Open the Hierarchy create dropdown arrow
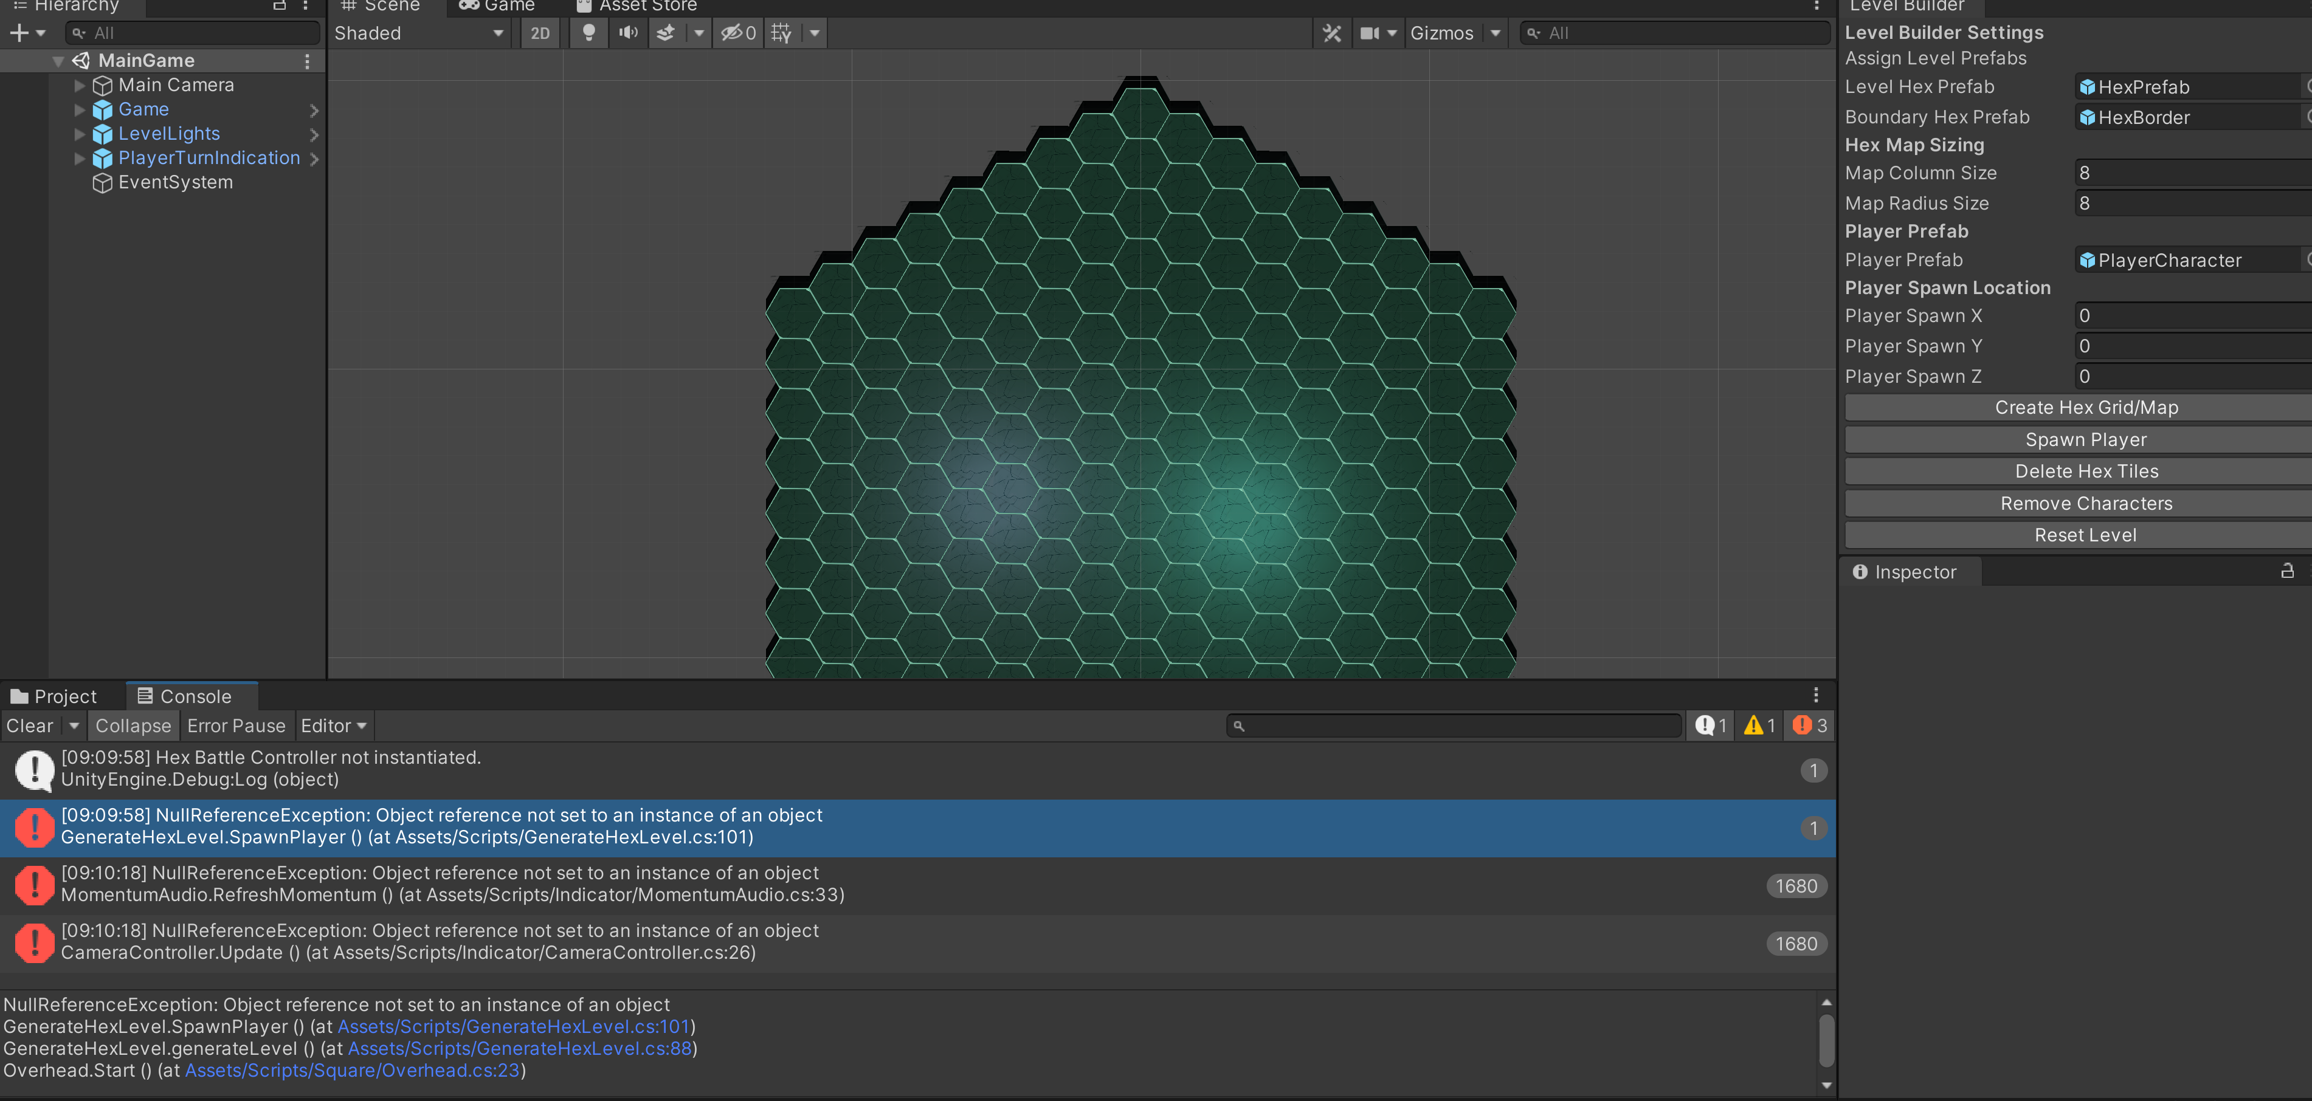The image size is (2312, 1101). [40, 33]
